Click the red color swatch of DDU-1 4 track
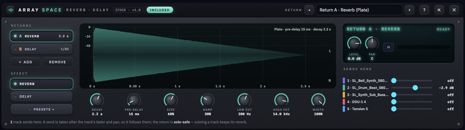465x130 pixels. [x=344, y=102]
